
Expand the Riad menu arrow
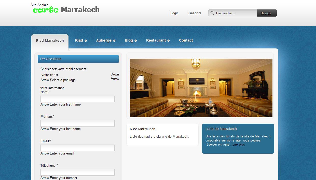86,41
